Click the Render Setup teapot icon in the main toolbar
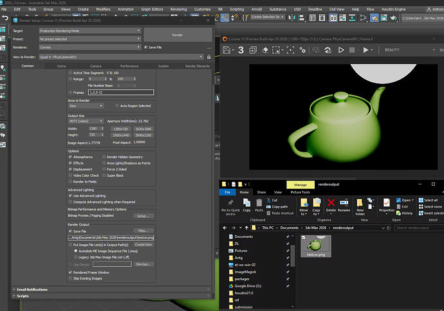This screenshot has width=444, height=311. point(375,18)
